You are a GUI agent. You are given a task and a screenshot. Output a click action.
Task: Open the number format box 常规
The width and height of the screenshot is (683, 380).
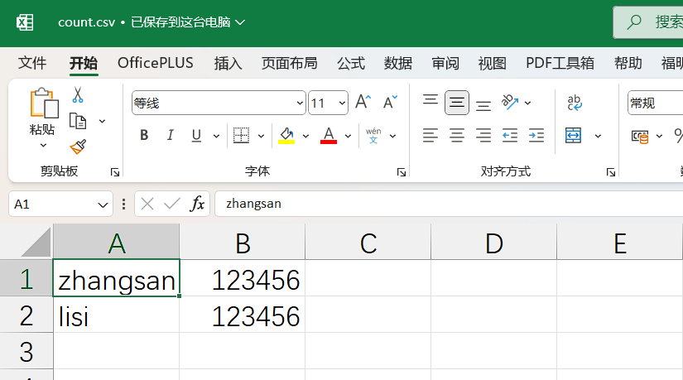655,103
